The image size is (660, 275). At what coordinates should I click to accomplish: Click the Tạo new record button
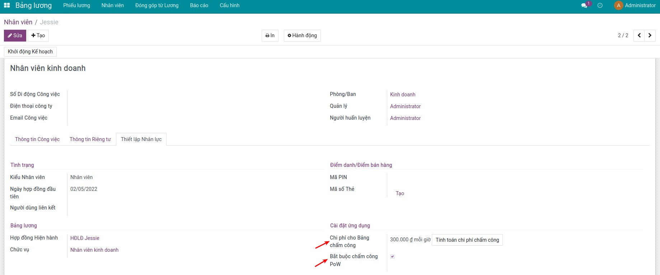click(x=38, y=35)
